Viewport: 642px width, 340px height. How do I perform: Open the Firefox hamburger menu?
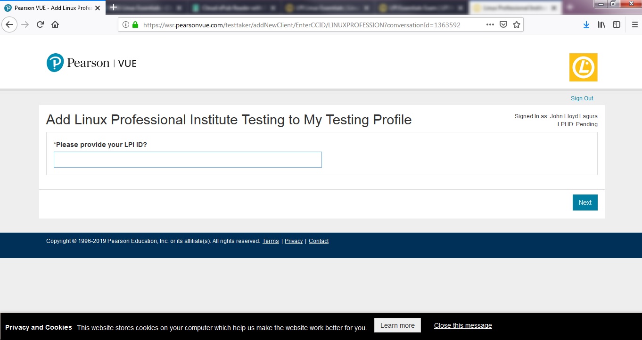634,25
